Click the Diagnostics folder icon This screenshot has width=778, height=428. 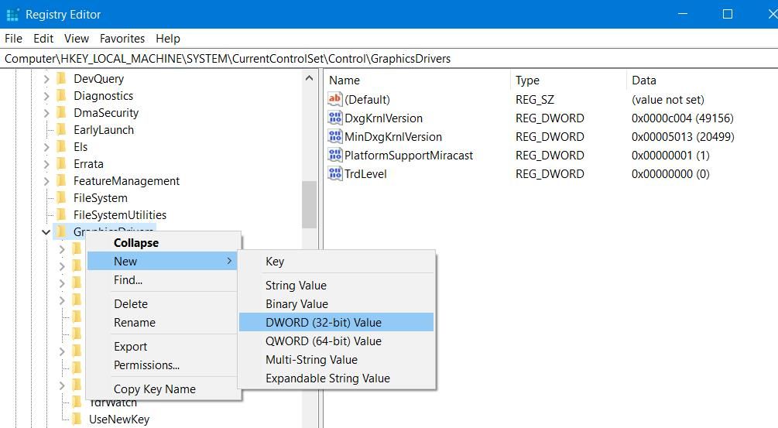tap(62, 96)
